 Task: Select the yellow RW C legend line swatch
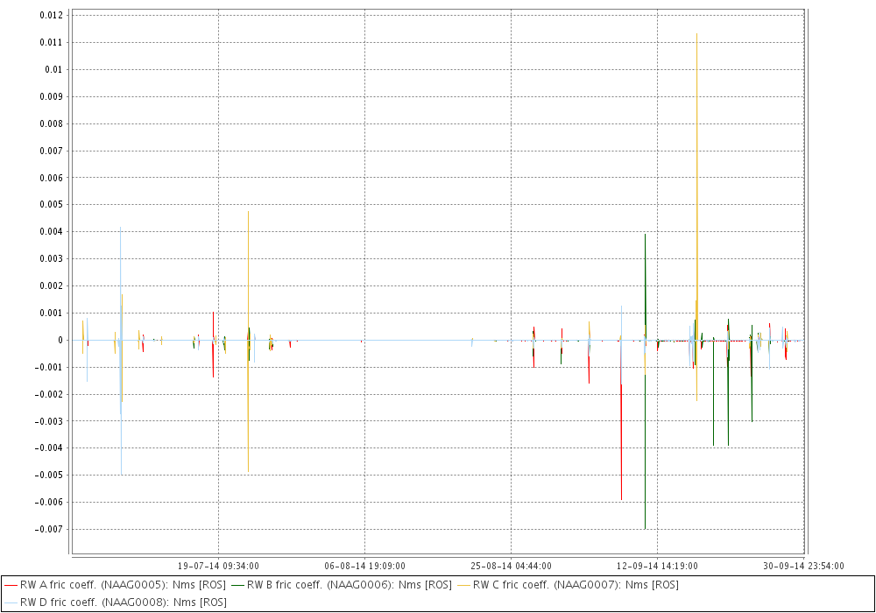click(463, 586)
